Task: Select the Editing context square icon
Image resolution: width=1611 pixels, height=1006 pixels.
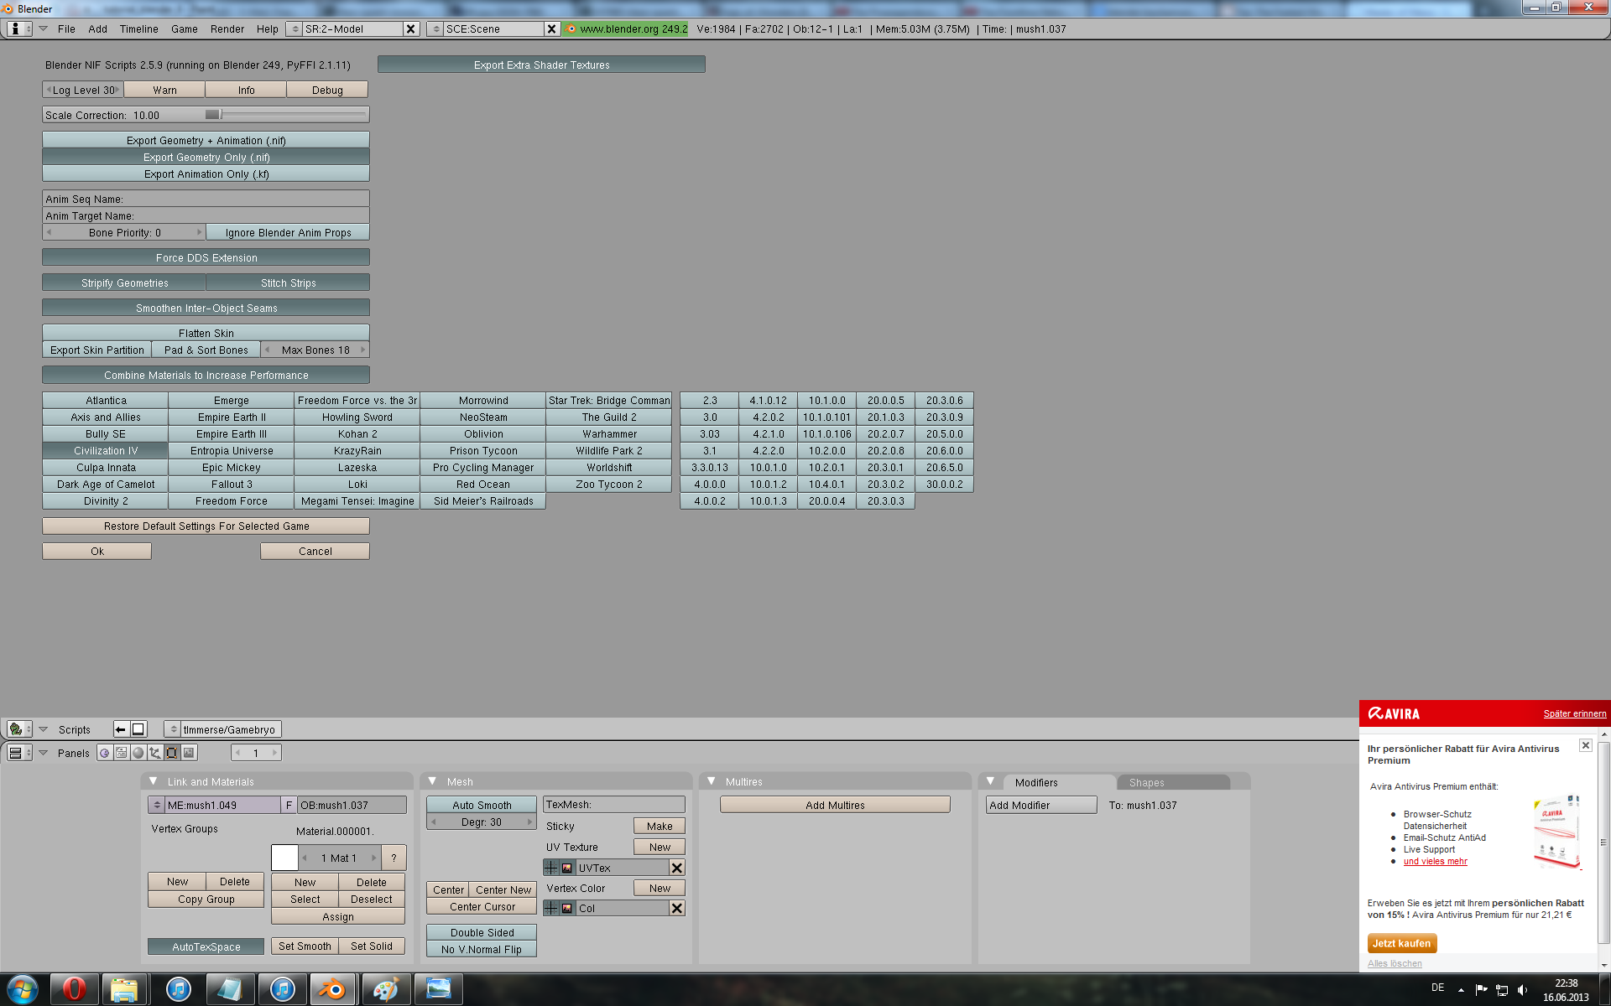Action: pyautogui.click(x=172, y=753)
